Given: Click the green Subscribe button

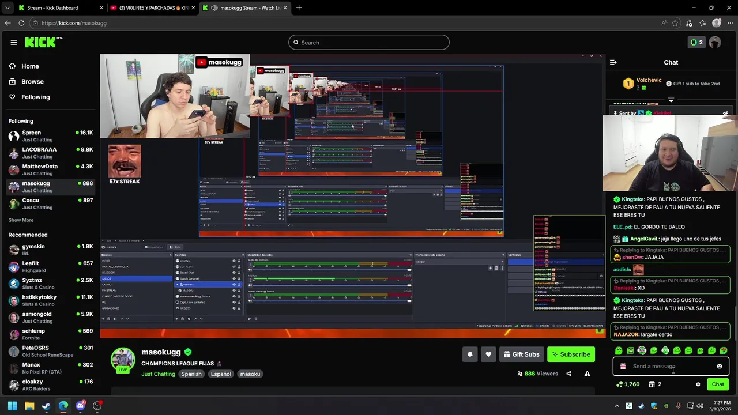Looking at the screenshot, I should (x=571, y=354).
